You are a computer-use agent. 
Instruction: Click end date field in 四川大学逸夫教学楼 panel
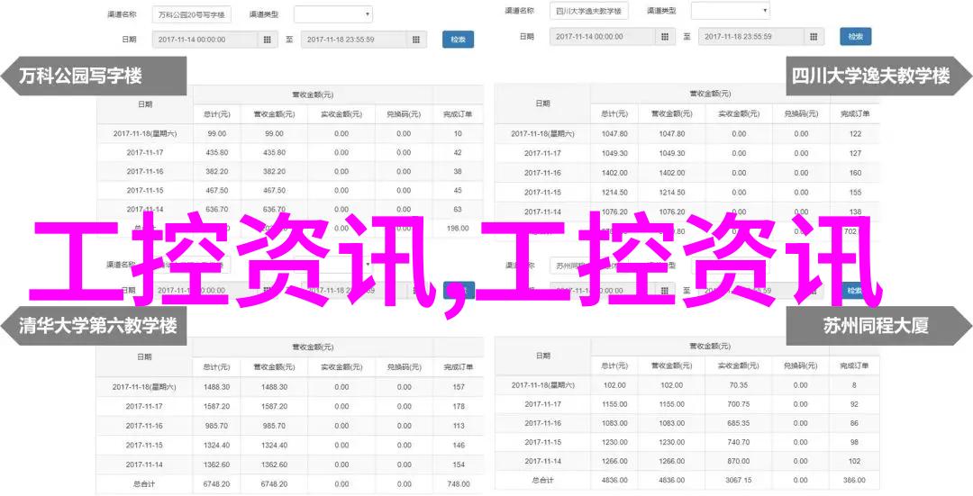tap(752, 37)
